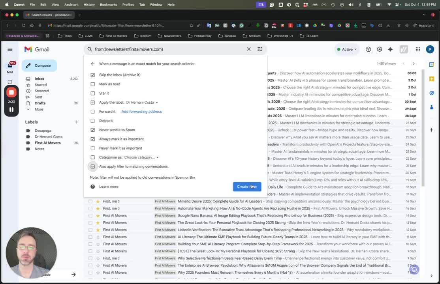The width and height of the screenshot is (440, 284).
Task: Check Forward it option
Action: (92, 112)
